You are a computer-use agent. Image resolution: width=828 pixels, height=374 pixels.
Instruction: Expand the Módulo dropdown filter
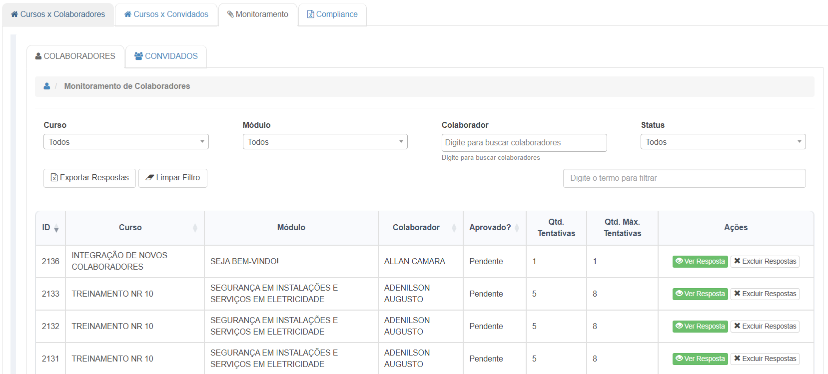point(325,142)
